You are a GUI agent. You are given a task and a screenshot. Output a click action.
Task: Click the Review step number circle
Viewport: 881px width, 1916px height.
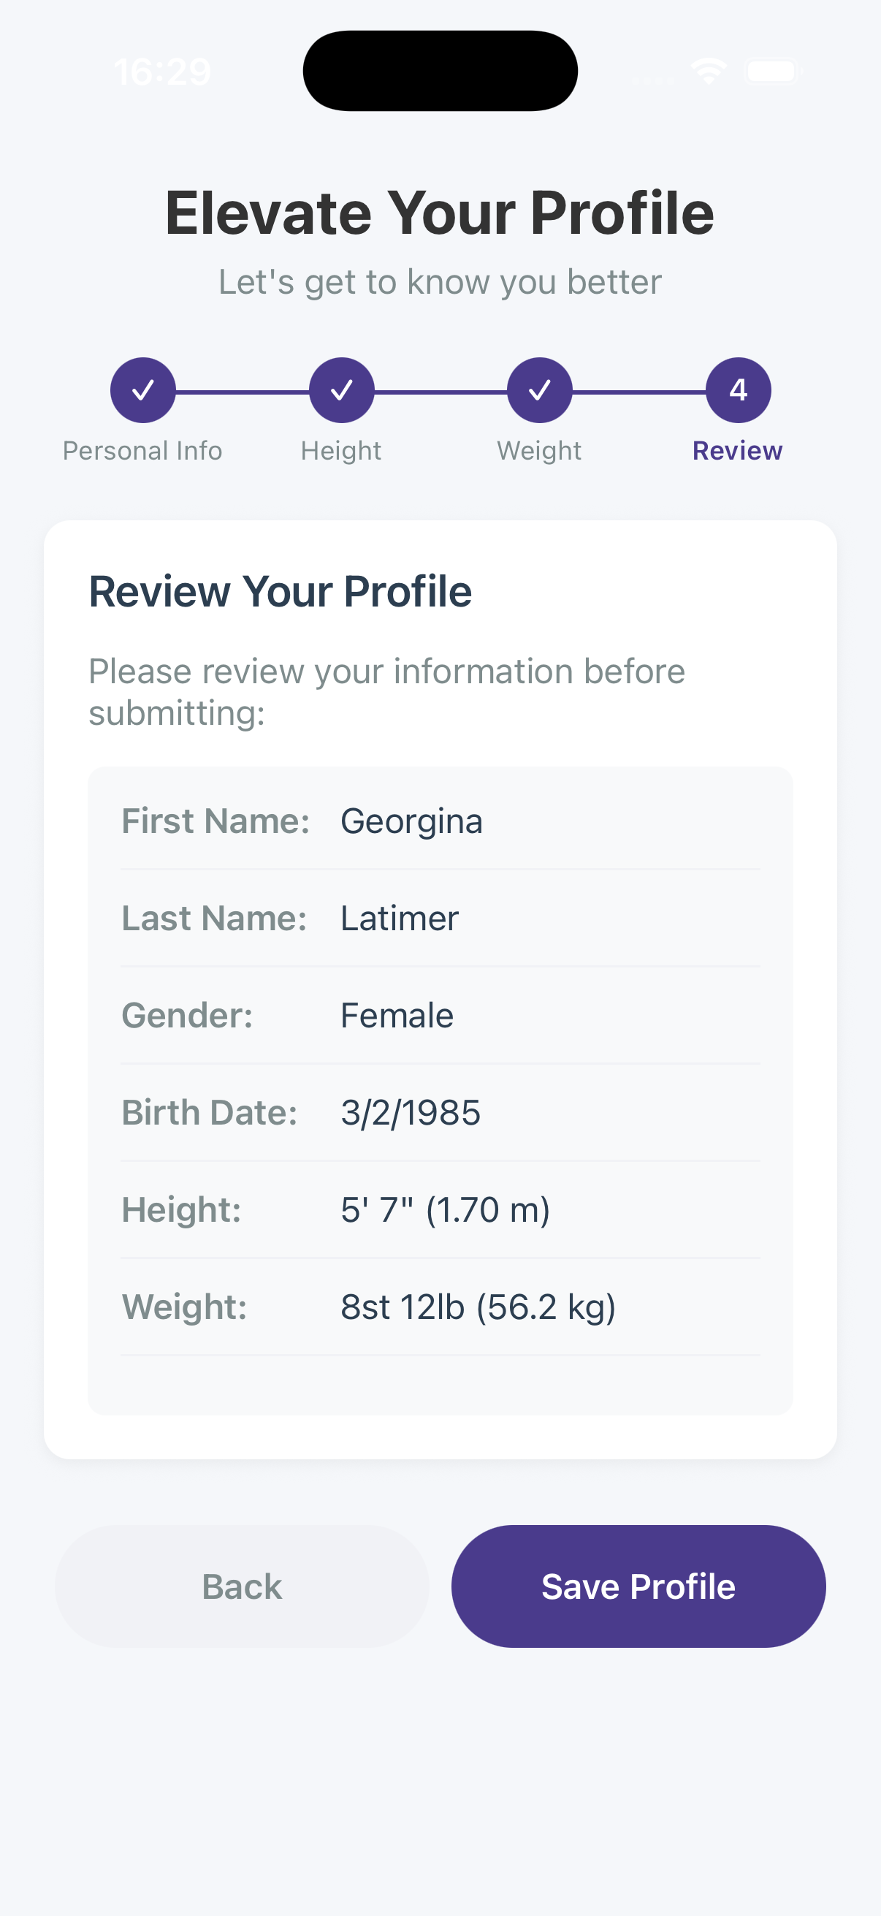tap(737, 389)
